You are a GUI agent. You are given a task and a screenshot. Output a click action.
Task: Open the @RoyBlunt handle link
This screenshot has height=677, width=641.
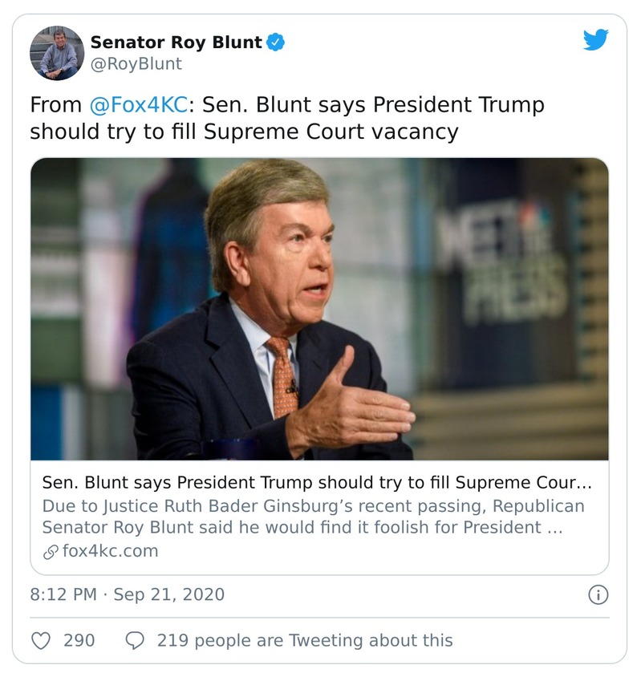pyautogui.click(x=136, y=64)
